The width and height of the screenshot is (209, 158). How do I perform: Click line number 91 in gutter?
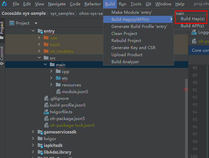(195, 90)
